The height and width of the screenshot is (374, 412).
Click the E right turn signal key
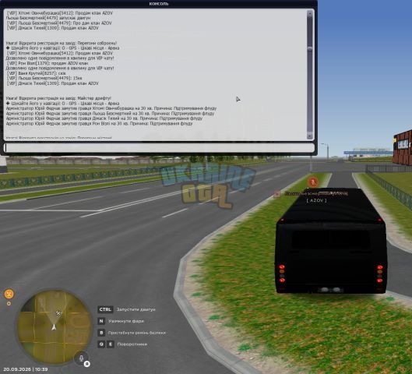pos(111,344)
